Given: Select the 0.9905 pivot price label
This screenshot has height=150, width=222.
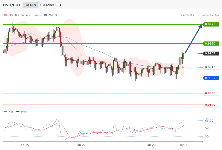Looking at the screenshot, I should [x=211, y=78].
